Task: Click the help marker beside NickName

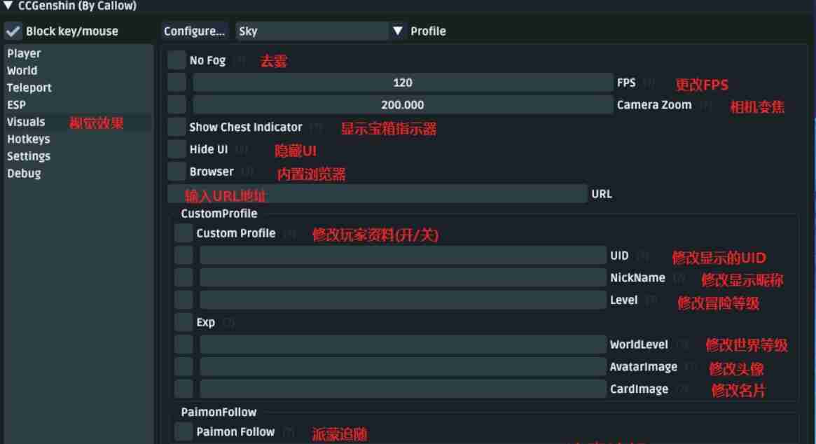Action: (x=679, y=279)
